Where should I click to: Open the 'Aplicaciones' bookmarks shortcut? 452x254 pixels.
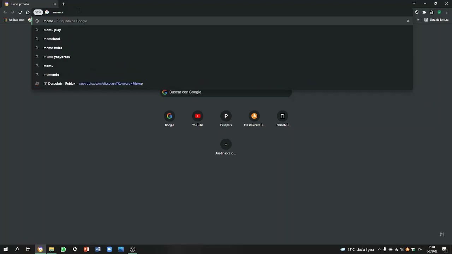click(14, 20)
